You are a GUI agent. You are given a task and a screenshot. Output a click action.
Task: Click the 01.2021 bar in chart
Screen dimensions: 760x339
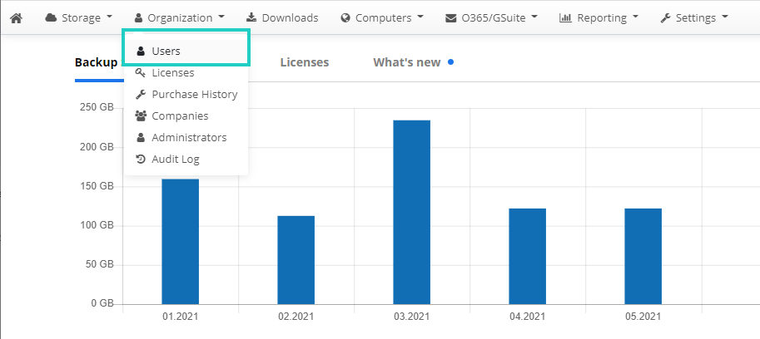181,241
